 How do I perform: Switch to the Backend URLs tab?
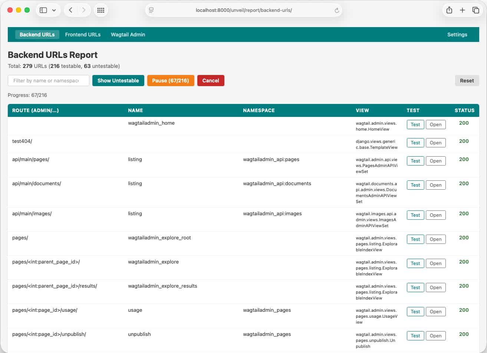point(37,35)
